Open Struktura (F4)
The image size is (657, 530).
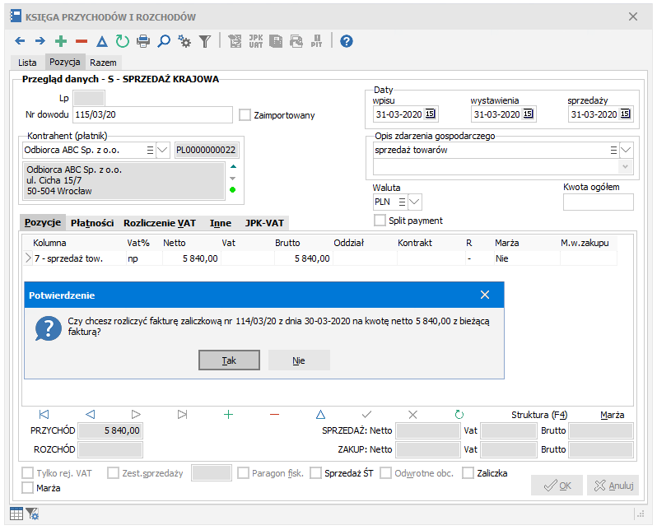pos(540,415)
